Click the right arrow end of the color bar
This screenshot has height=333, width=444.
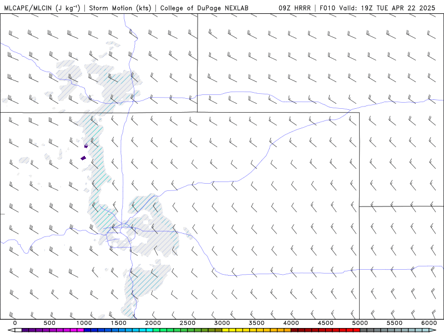tap(433, 330)
